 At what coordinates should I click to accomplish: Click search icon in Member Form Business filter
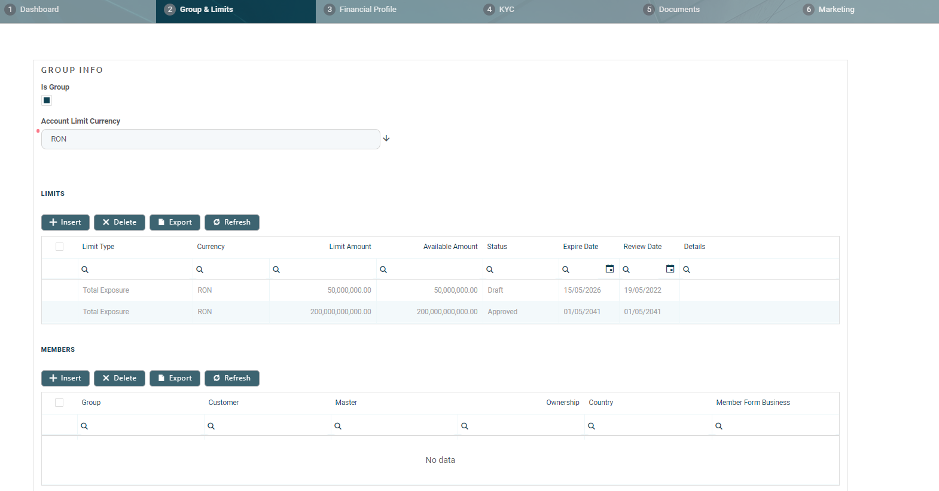(x=719, y=426)
